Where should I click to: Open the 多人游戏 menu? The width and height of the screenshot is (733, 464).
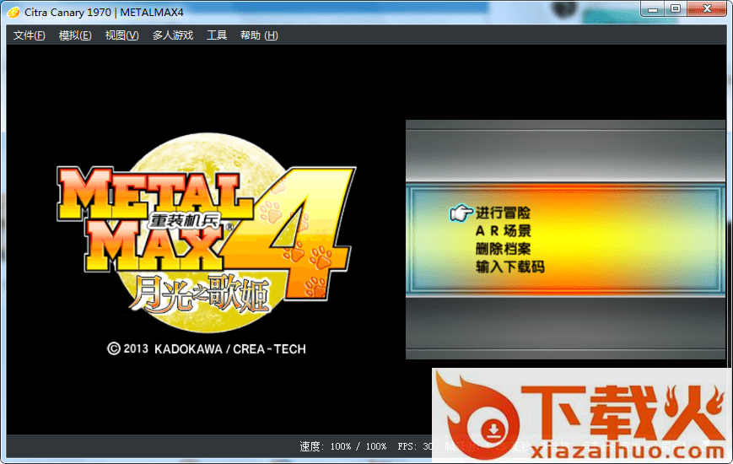coord(173,35)
